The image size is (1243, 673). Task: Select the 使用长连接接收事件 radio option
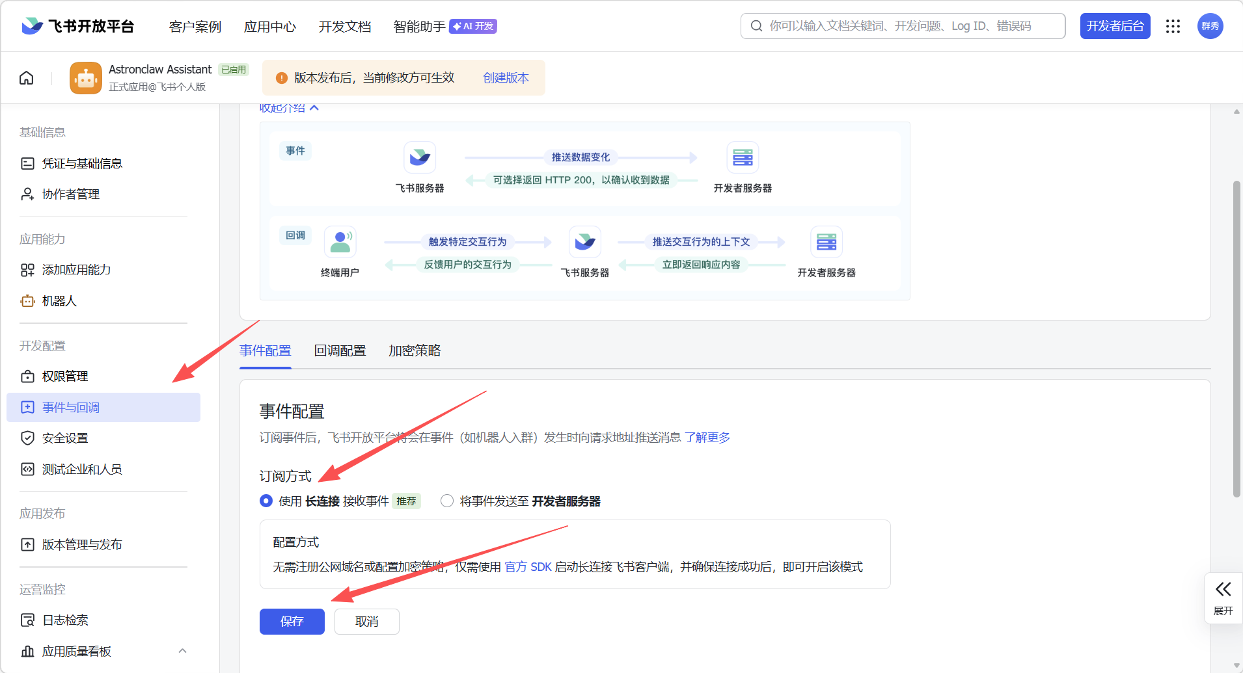click(x=266, y=501)
